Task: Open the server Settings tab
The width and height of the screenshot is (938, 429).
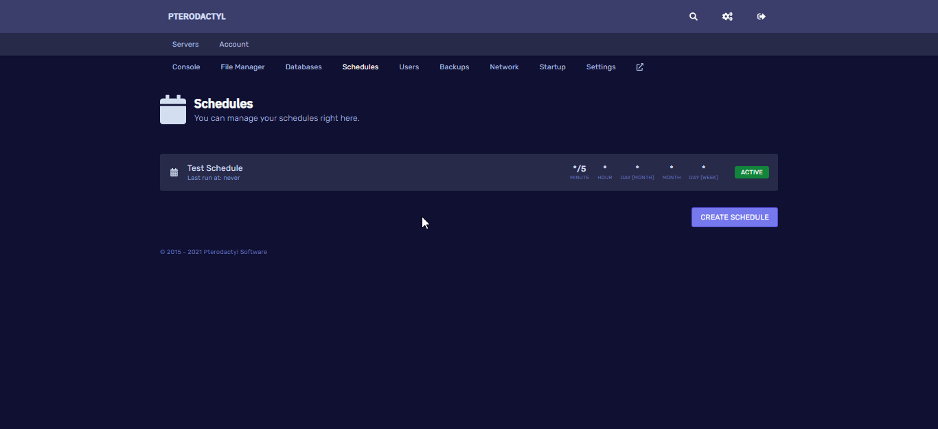Action: (x=601, y=67)
